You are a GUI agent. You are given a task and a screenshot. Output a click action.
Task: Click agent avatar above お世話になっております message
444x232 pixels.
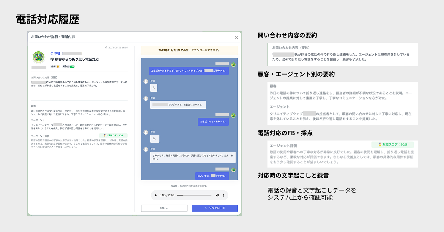pos(233,116)
